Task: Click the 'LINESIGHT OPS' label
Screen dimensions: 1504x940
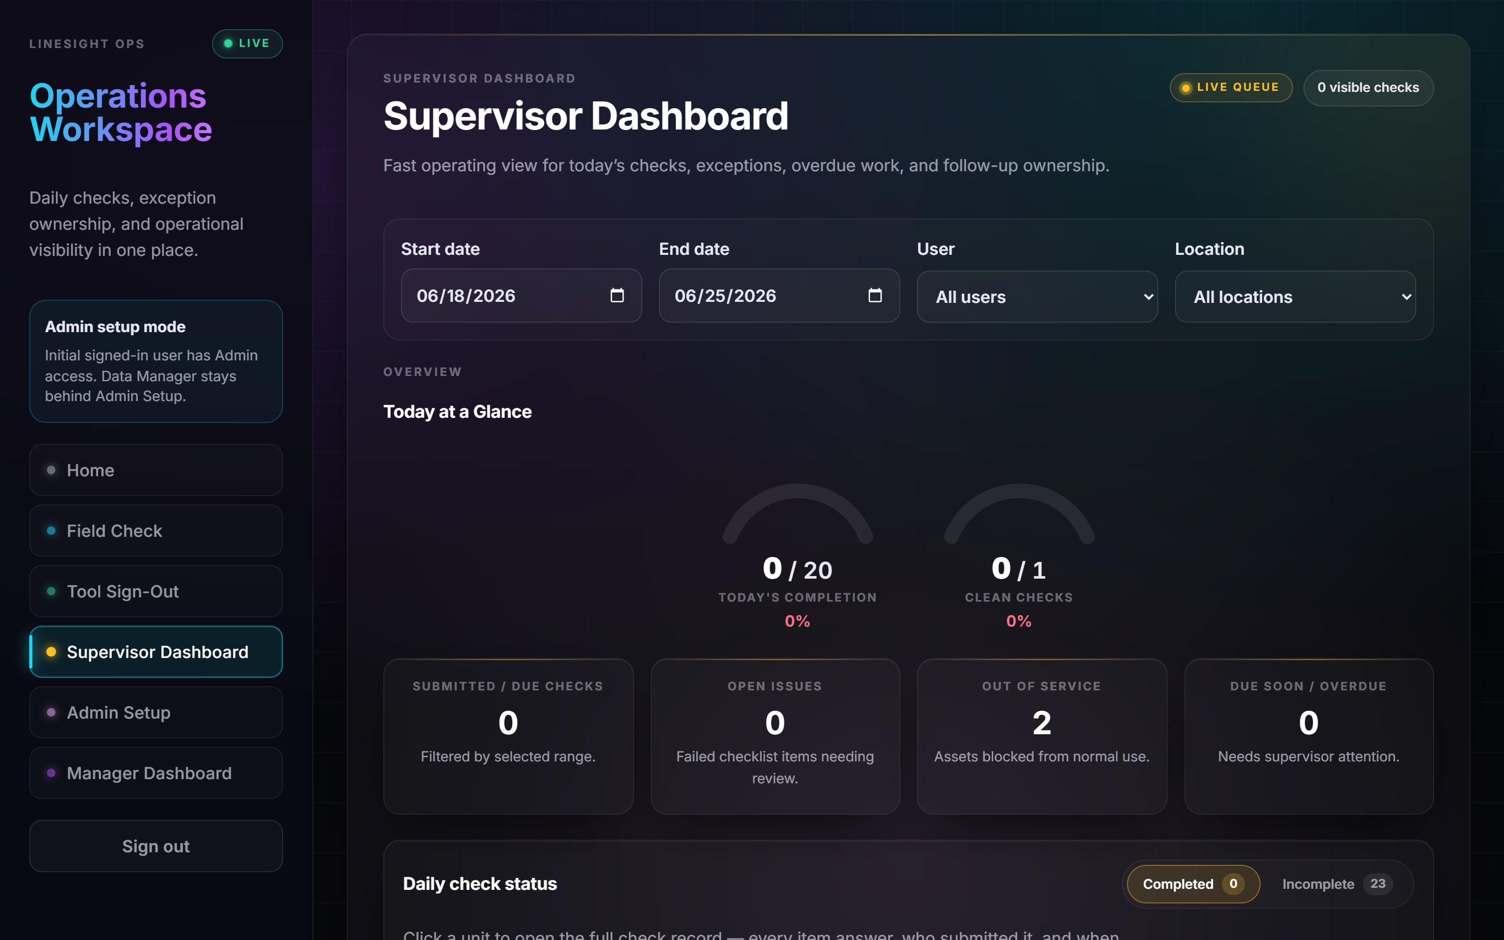Action: [x=87, y=43]
